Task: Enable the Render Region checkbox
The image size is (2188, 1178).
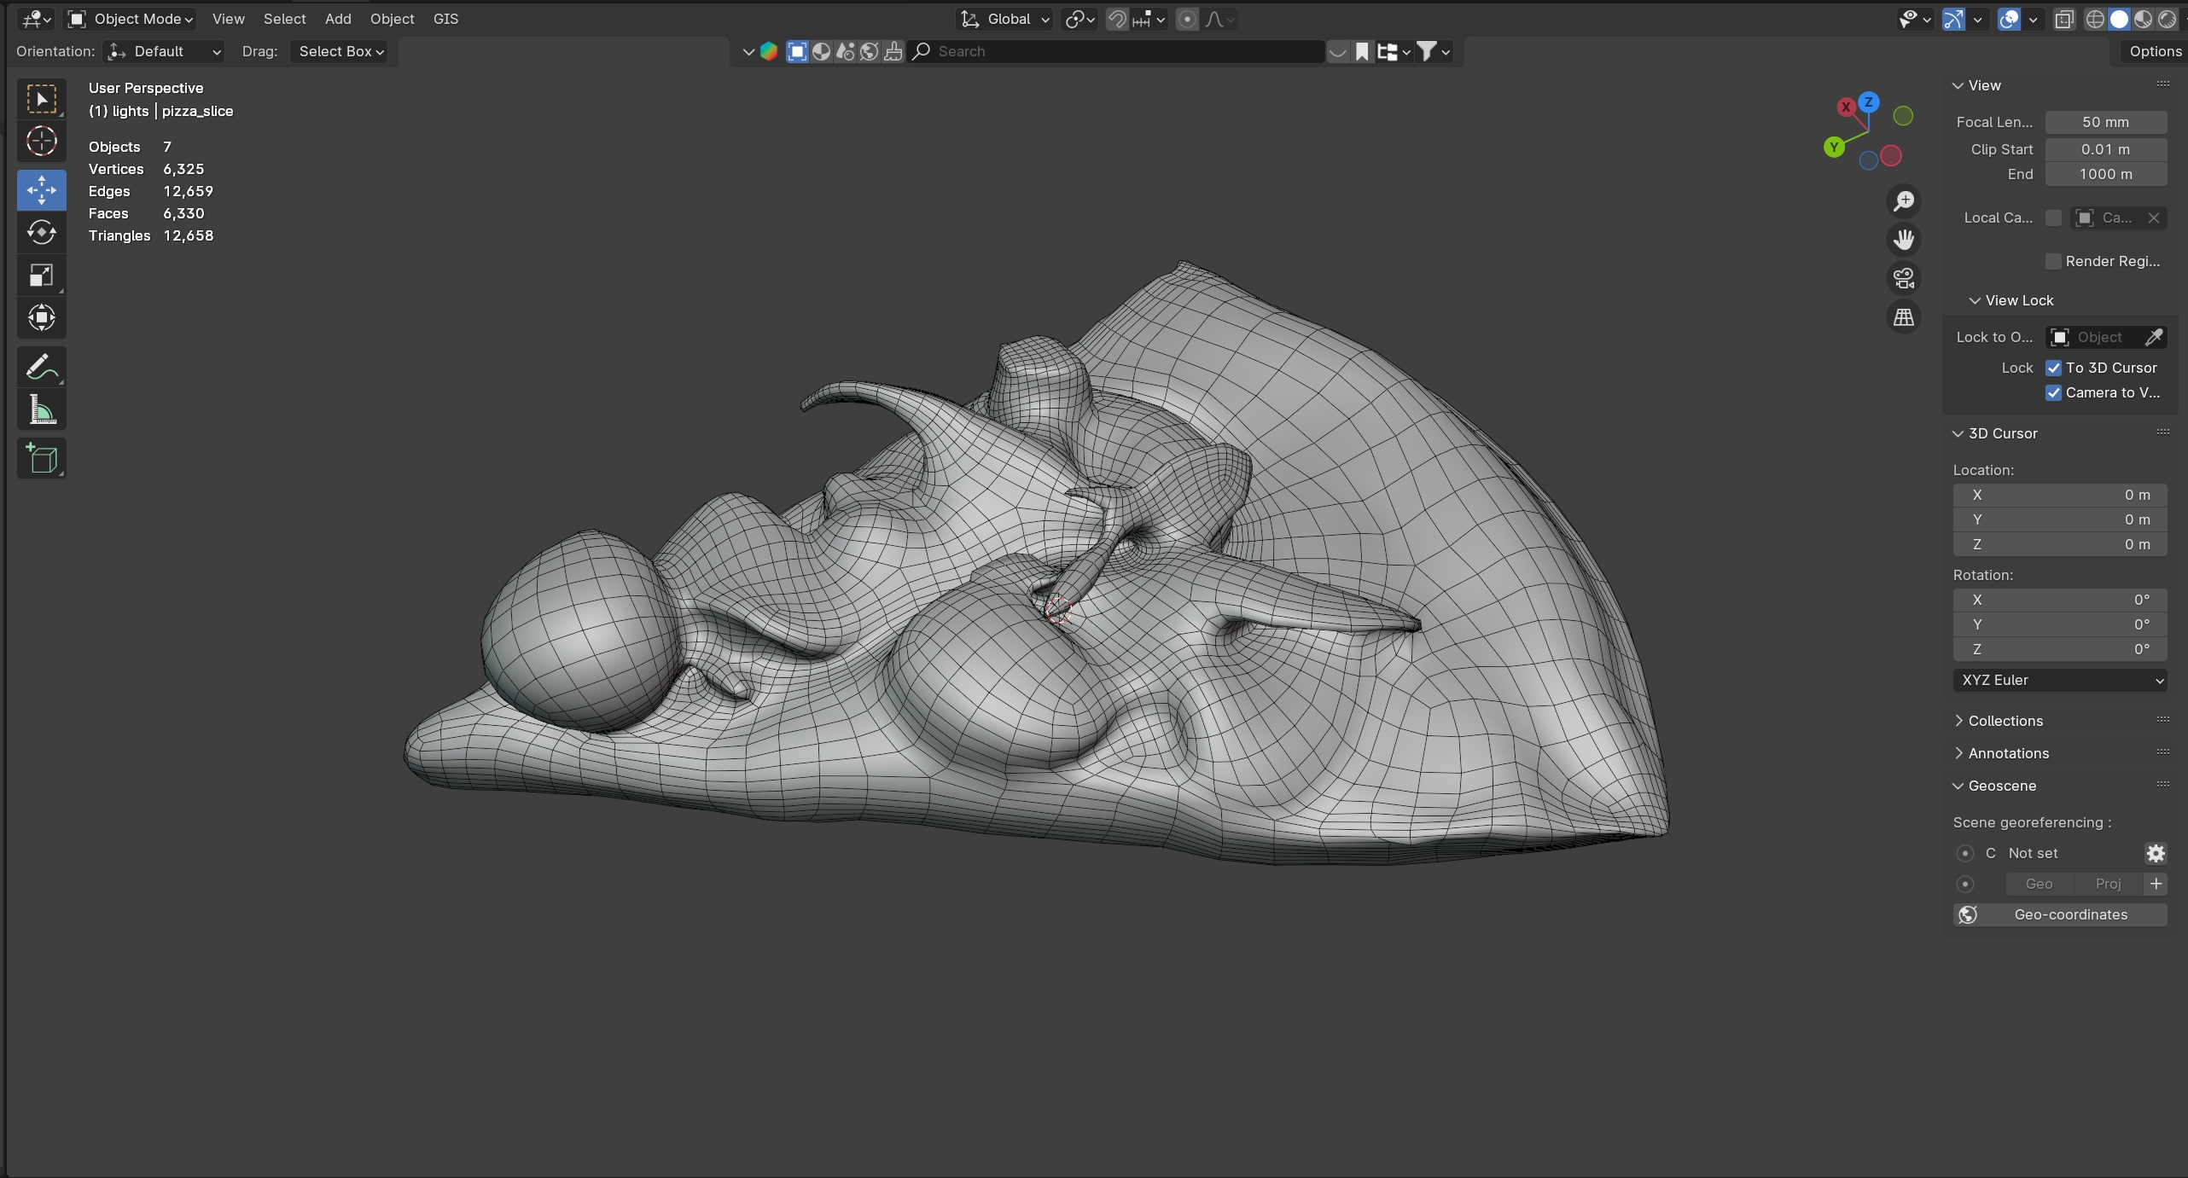Action: [x=2054, y=261]
